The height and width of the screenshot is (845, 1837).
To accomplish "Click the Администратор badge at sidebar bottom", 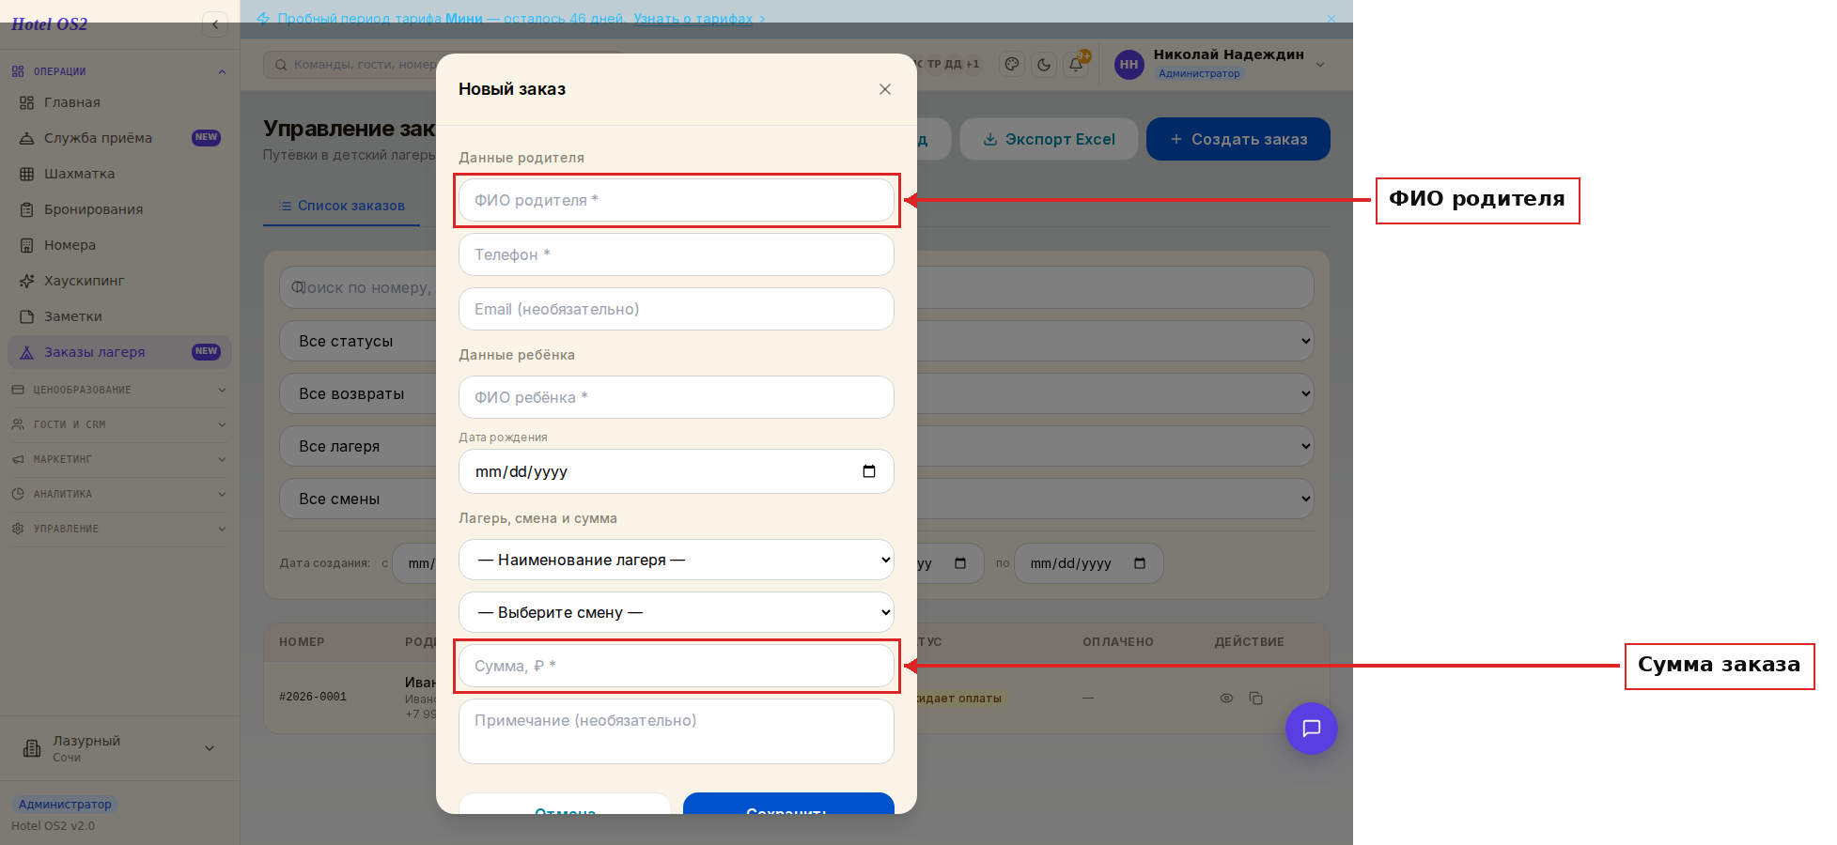I will pyautogui.click(x=65, y=805).
